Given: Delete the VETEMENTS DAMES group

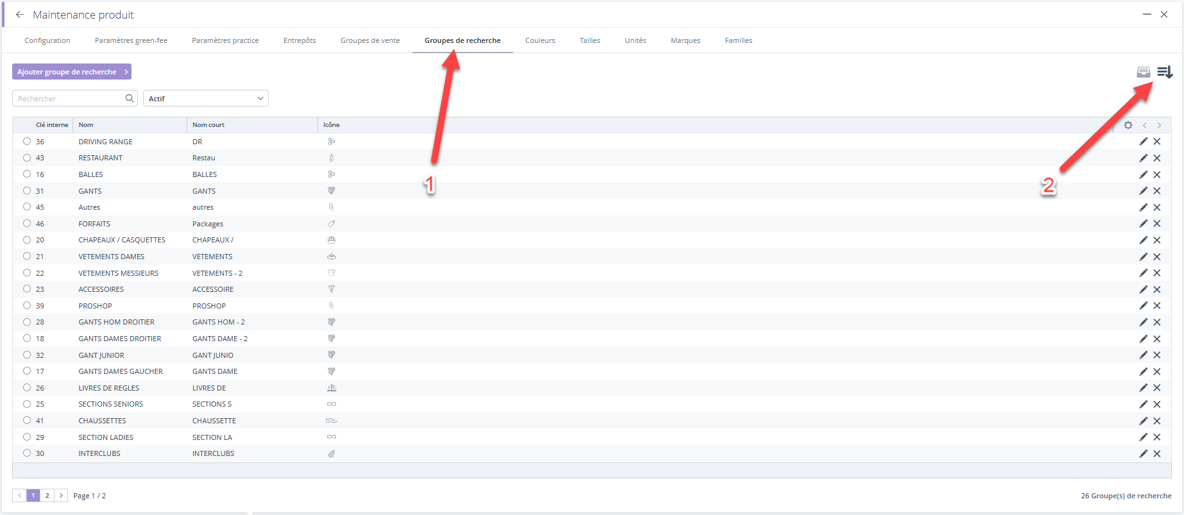Looking at the screenshot, I should (x=1157, y=257).
